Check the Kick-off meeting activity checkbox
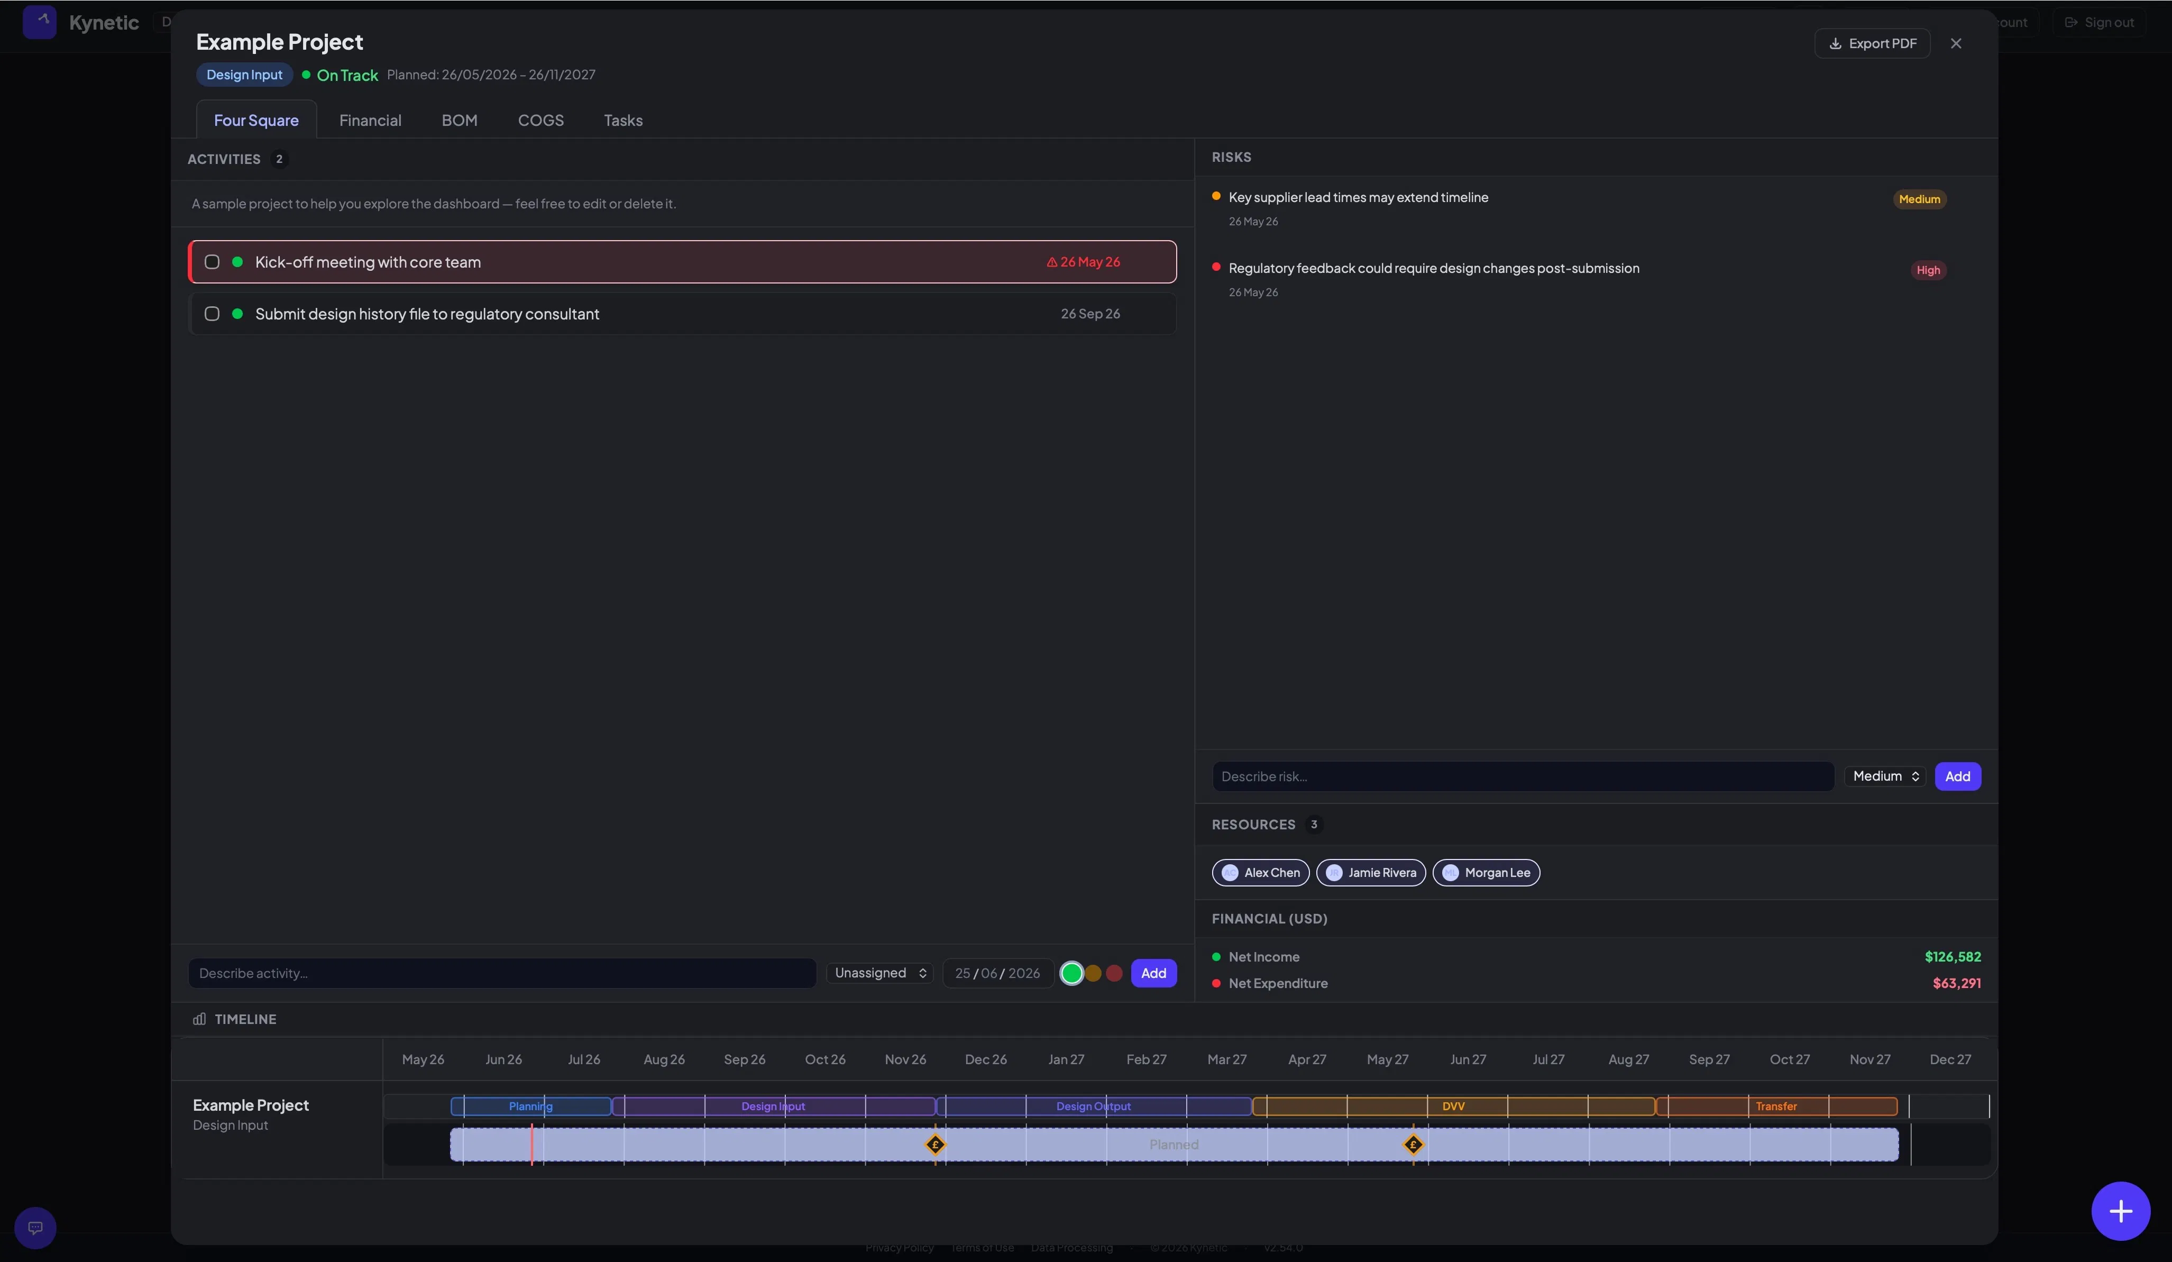This screenshot has width=2172, height=1262. coord(212,262)
